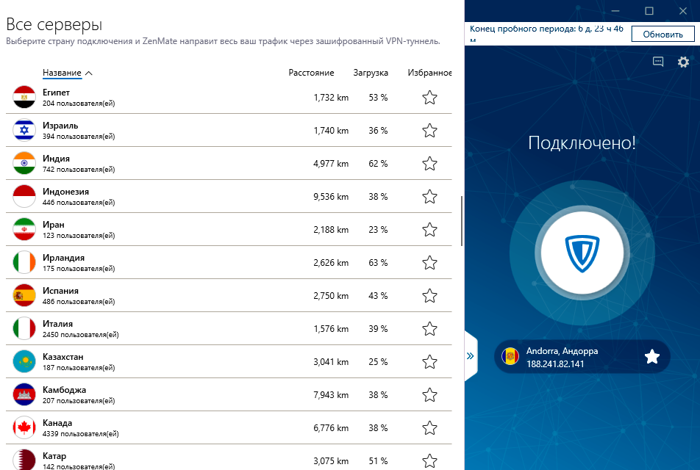Screen dimensions: 700x470
Task: Click the 25 % load value
Action: click(378, 361)
